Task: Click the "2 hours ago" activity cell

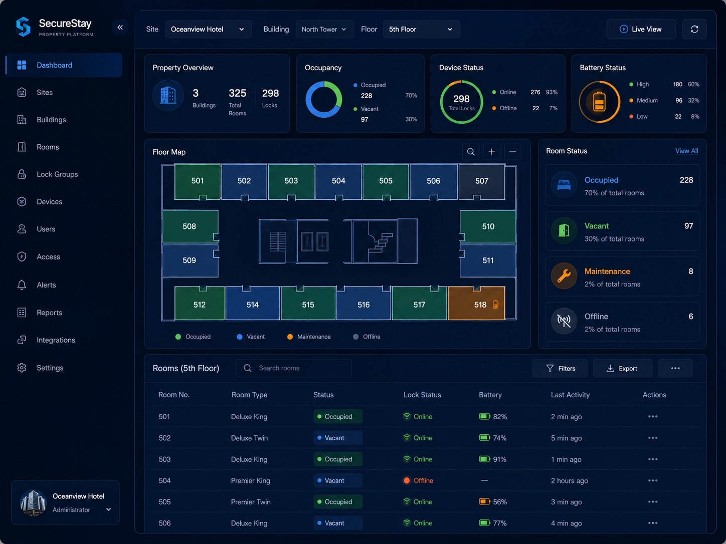Action: pyautogui.click(x=570, y=481)
